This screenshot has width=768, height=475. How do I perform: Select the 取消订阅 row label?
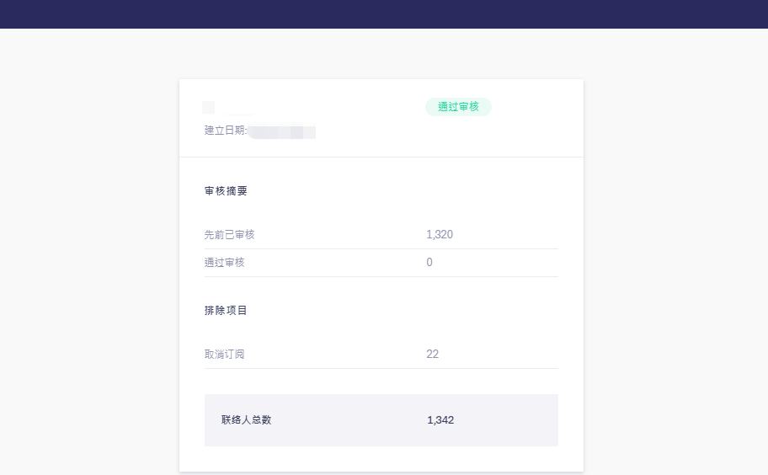224,354
